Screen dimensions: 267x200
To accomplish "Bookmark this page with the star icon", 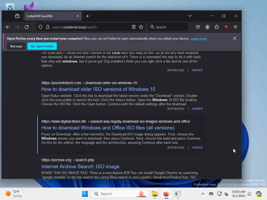I will tap(141, 27).
